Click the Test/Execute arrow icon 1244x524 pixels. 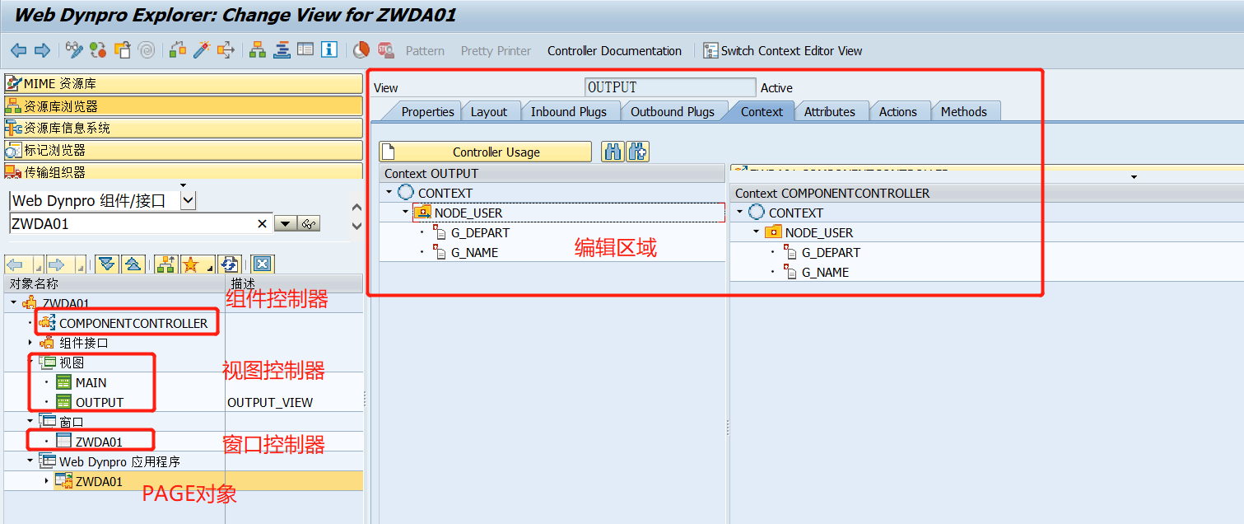click(x=226, y=50)
